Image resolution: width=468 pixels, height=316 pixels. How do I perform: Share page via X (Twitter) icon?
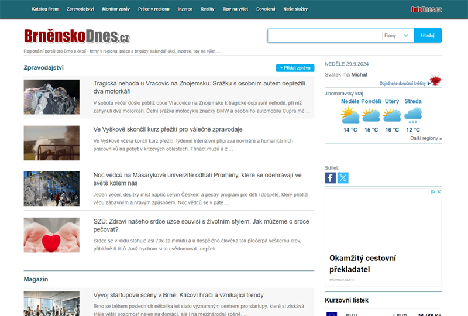click(343, 178)
